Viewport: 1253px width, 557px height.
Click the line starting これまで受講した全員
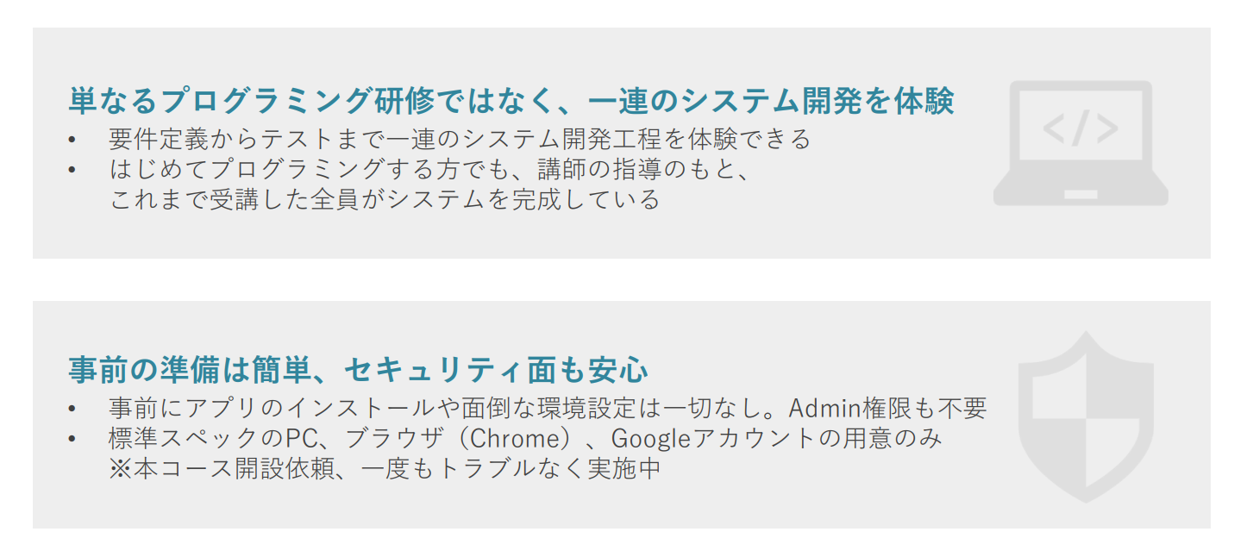pyautogui.click(x=385, y=200)
